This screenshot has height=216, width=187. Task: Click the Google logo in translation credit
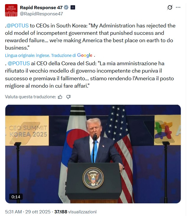[84, 55]
